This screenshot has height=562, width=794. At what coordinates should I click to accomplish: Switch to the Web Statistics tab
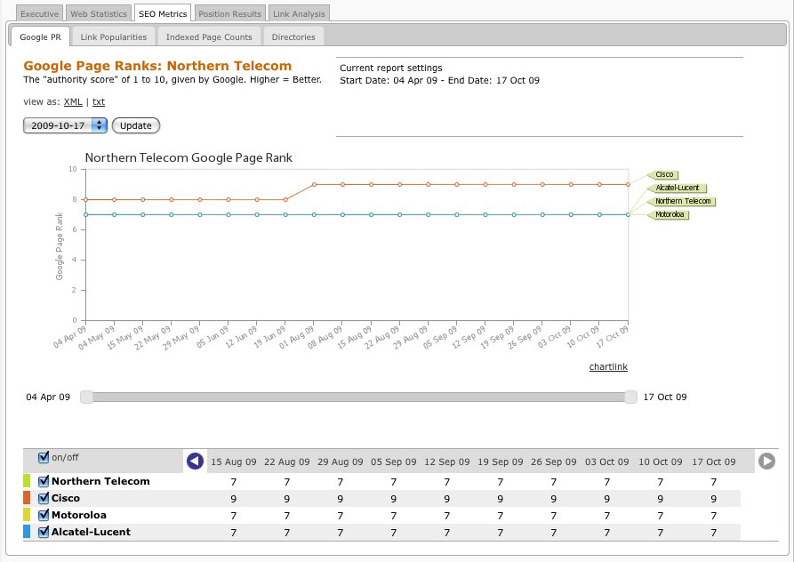point(99,13)
